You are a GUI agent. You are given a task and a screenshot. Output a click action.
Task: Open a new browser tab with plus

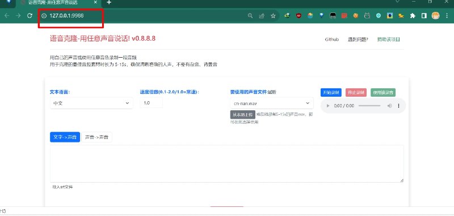(109, 2)
